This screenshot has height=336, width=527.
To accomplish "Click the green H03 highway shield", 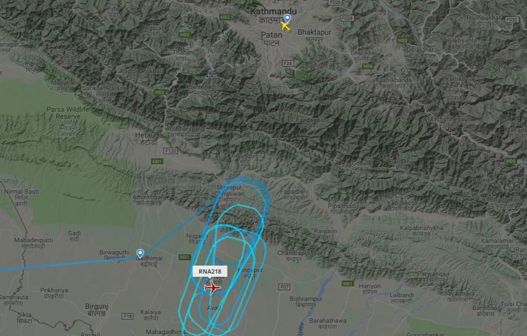I will [402, 41].
